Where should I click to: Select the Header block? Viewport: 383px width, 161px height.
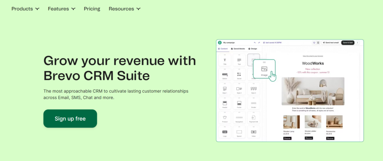point(225,104)
